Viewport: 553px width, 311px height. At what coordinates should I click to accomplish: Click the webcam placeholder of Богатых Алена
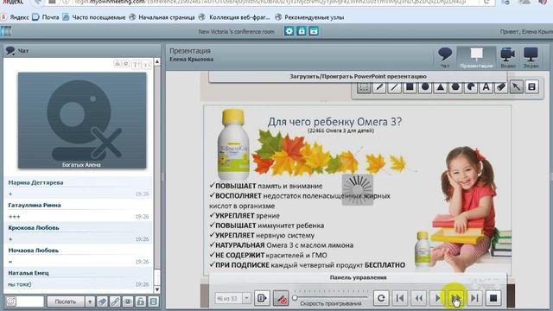(x=82, y=120)
